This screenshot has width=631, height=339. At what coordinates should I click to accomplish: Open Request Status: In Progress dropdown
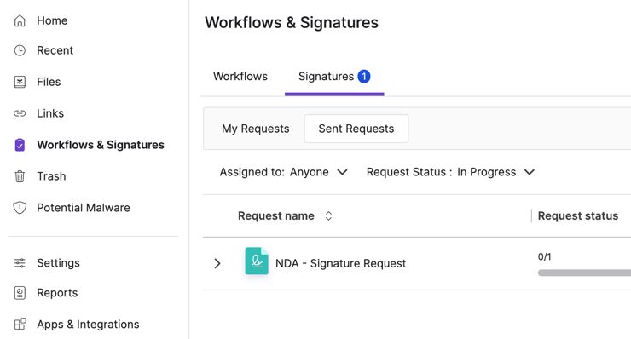450,172
